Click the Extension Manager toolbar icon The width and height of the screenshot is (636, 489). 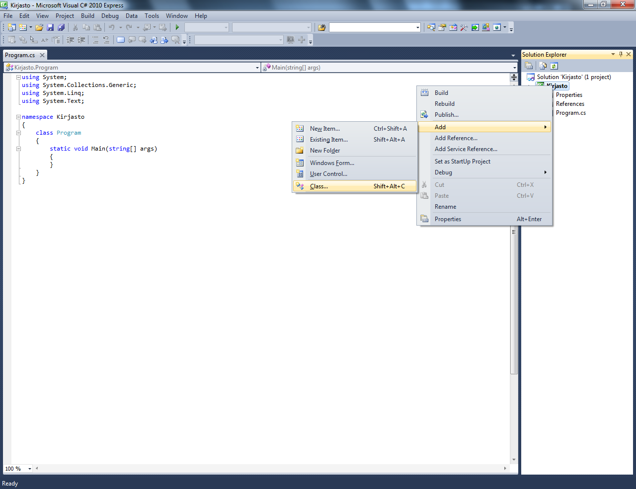pyautogui.click(x=486, y=27)
